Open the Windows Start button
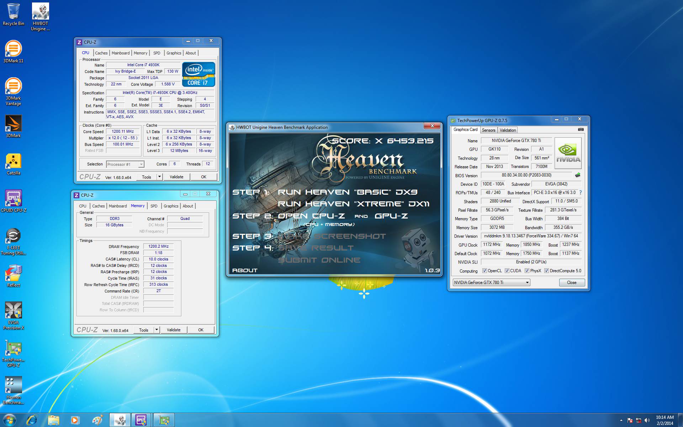The width and height of the screenshot is (683, 427). point(9,420)
